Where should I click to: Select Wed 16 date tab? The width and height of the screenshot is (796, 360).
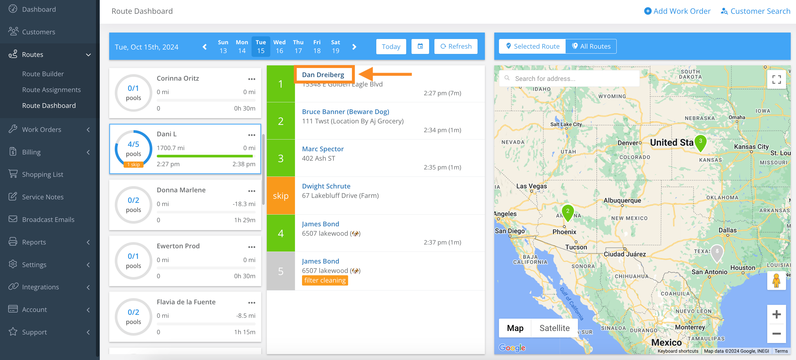279,47
